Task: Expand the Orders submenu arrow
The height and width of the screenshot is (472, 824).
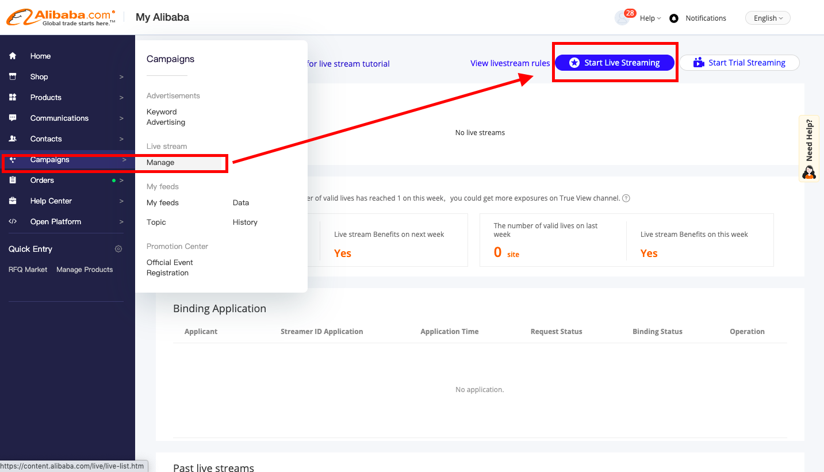Action: 121,180
